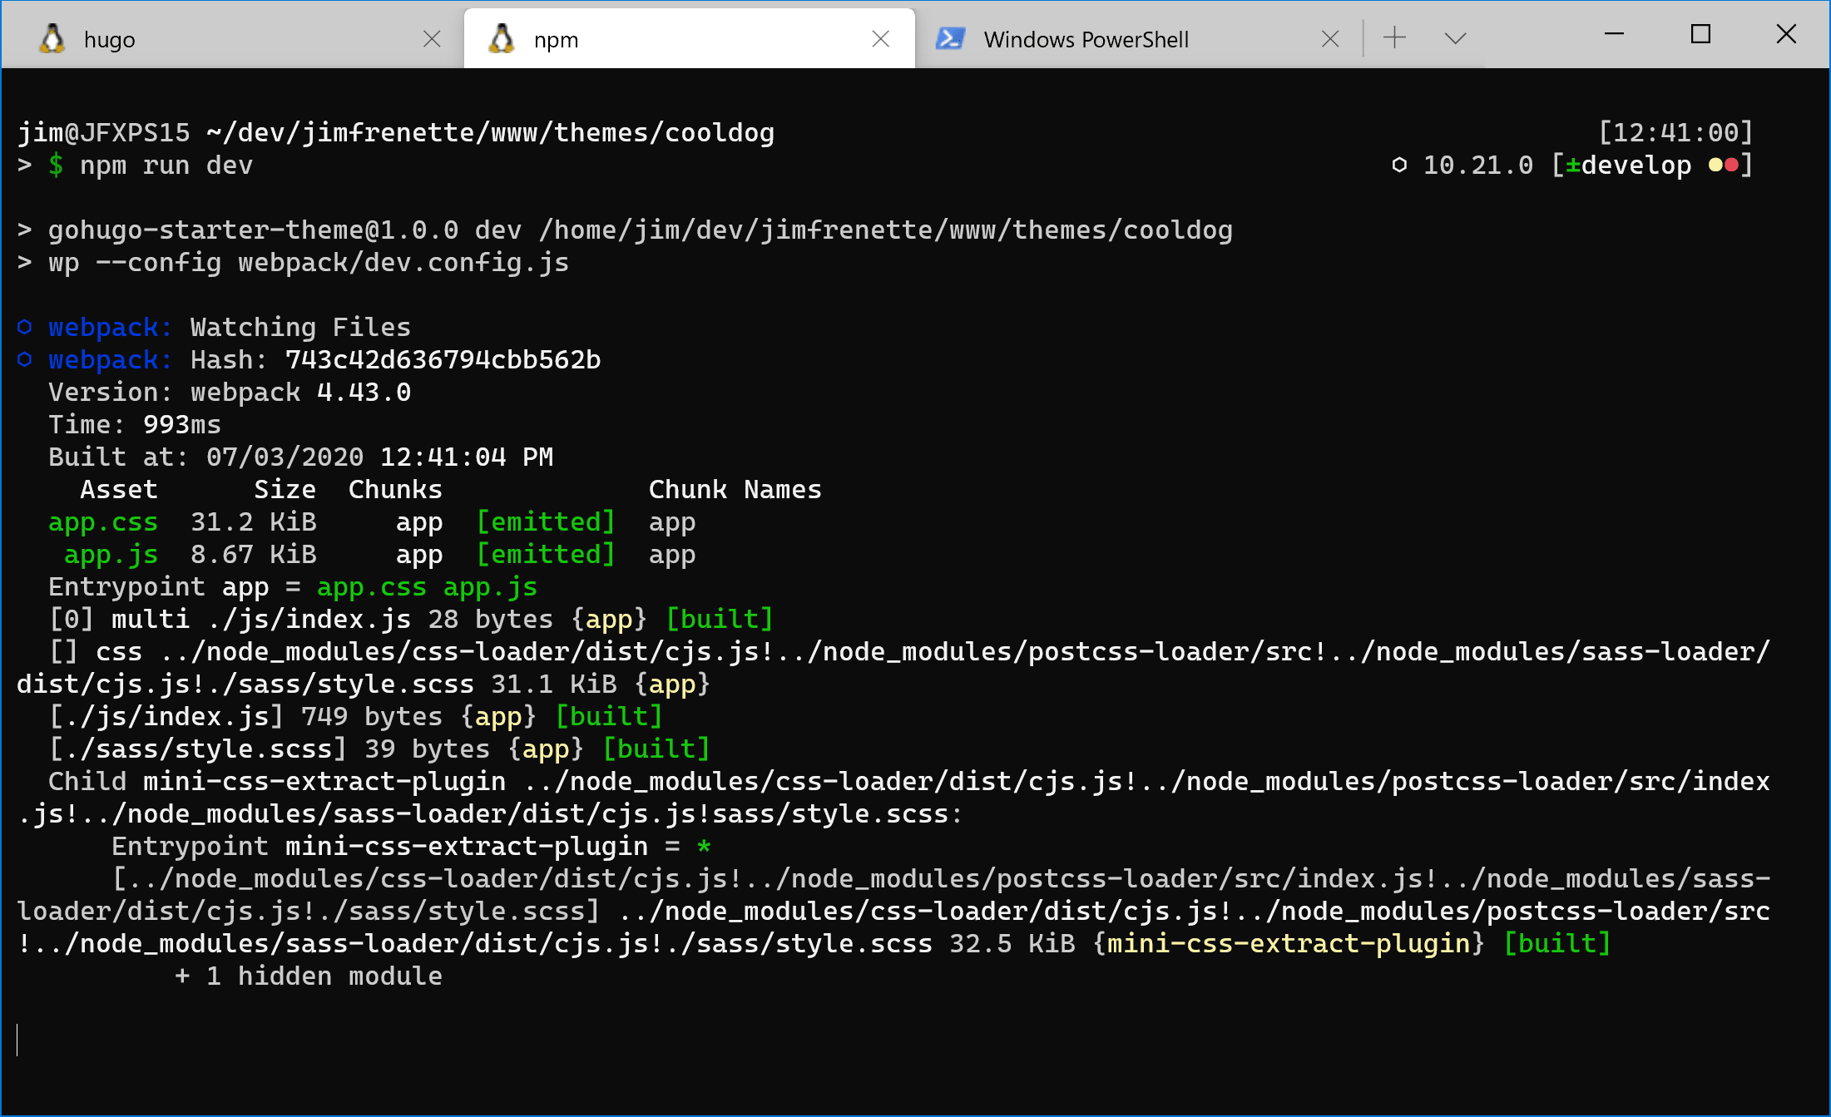Click '[./js/index.js] 749 bytes' line
1831x1117 pixels.
click(x=356, y=717)
